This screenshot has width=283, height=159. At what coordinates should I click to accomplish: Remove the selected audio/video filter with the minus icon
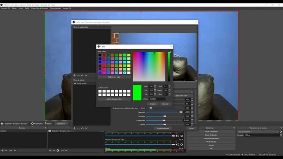pos(78,75)
